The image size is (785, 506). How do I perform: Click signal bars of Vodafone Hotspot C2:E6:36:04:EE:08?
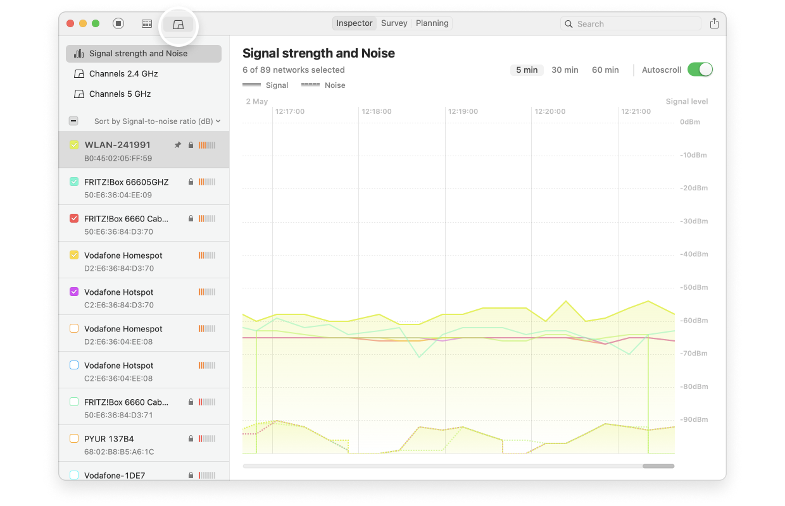click(x=207, y=365)
